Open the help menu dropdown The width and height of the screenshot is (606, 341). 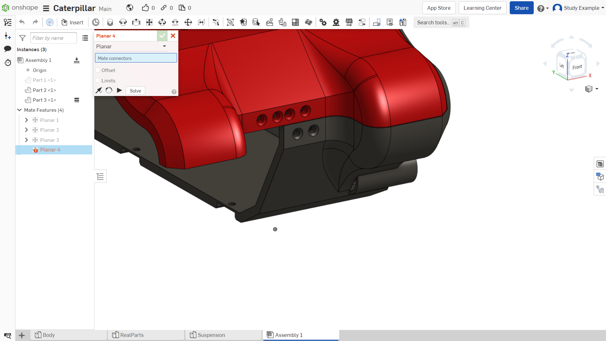[x=543, y=8]
